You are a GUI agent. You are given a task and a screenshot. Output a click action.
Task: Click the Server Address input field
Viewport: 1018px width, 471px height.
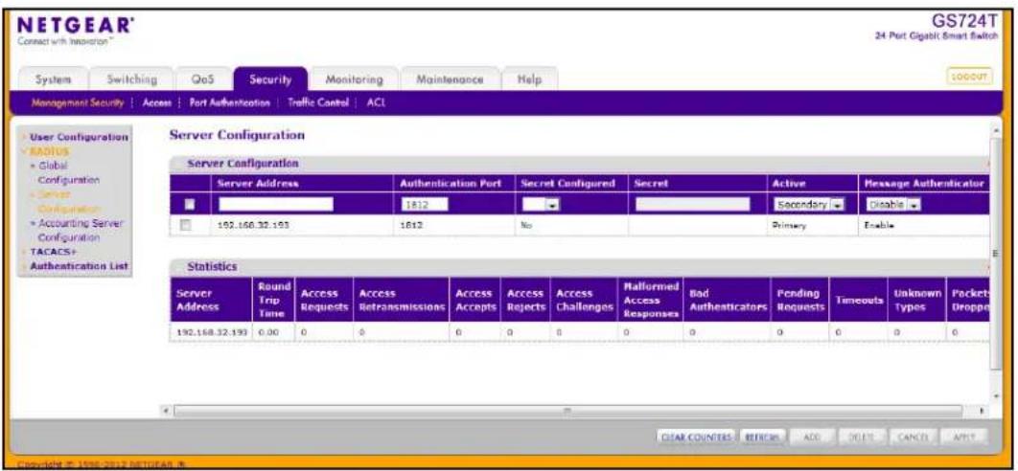point(276,204)
